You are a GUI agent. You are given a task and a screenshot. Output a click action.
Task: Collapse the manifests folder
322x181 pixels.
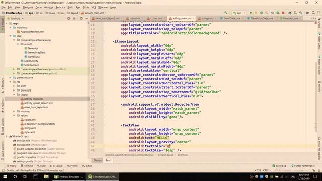10,27
